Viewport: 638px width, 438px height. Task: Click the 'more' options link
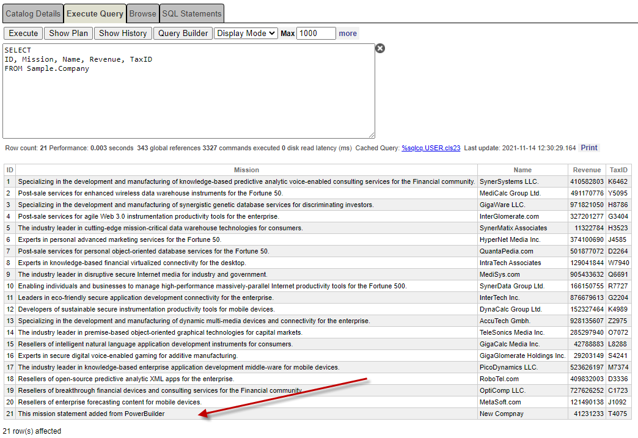click(348, 34)
